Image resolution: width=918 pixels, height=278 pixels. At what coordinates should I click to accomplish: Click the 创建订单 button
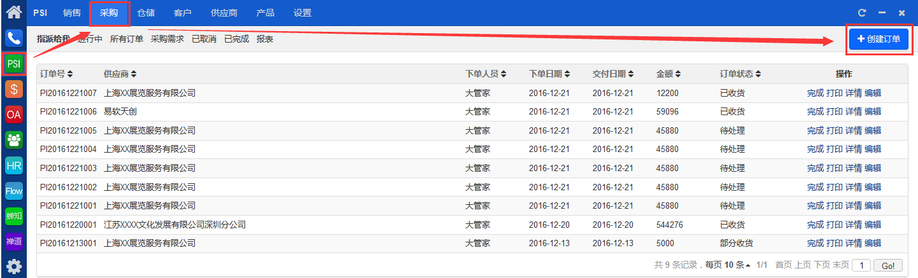(879, 39)
